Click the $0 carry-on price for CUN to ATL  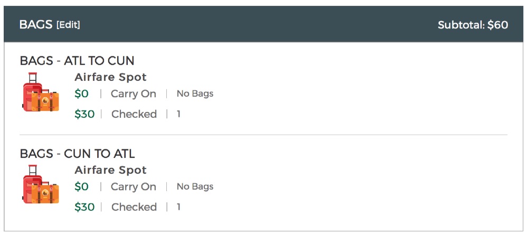coord(82,187)
